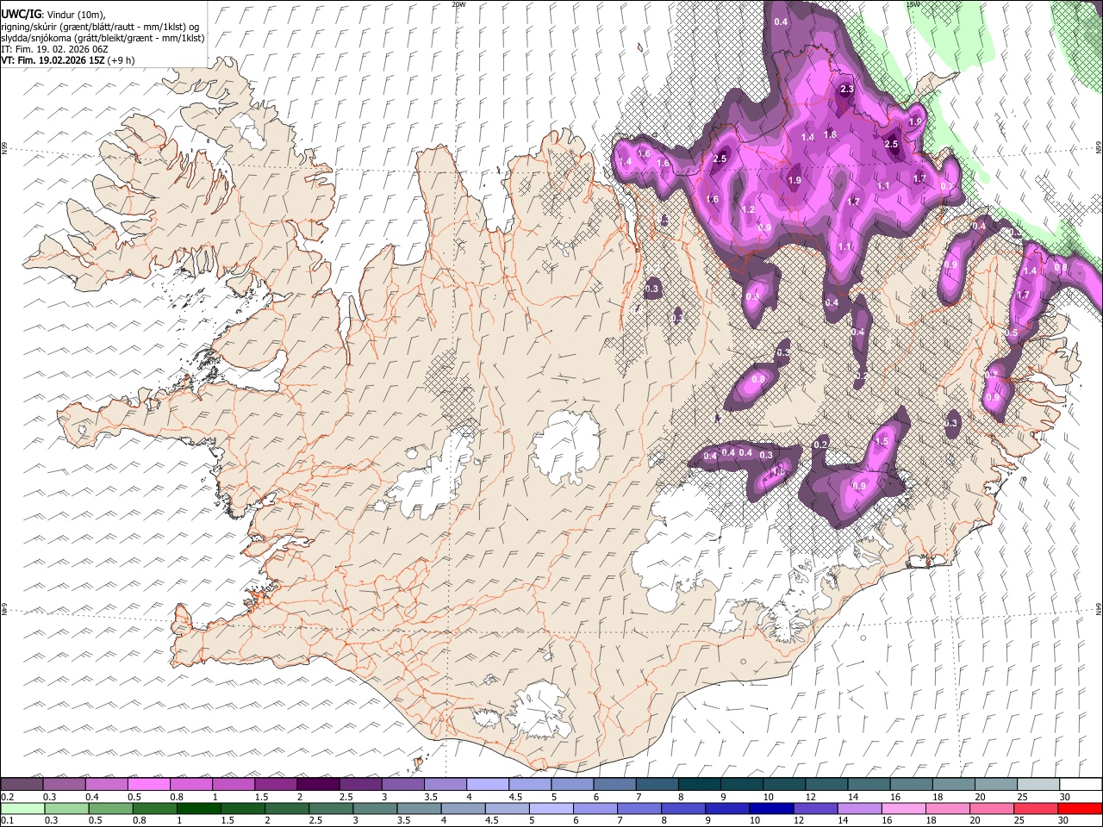The image size is (1103, 827).
Task: Pick the darkest purple 2 snow scale swatch
Action: [318, 785]
